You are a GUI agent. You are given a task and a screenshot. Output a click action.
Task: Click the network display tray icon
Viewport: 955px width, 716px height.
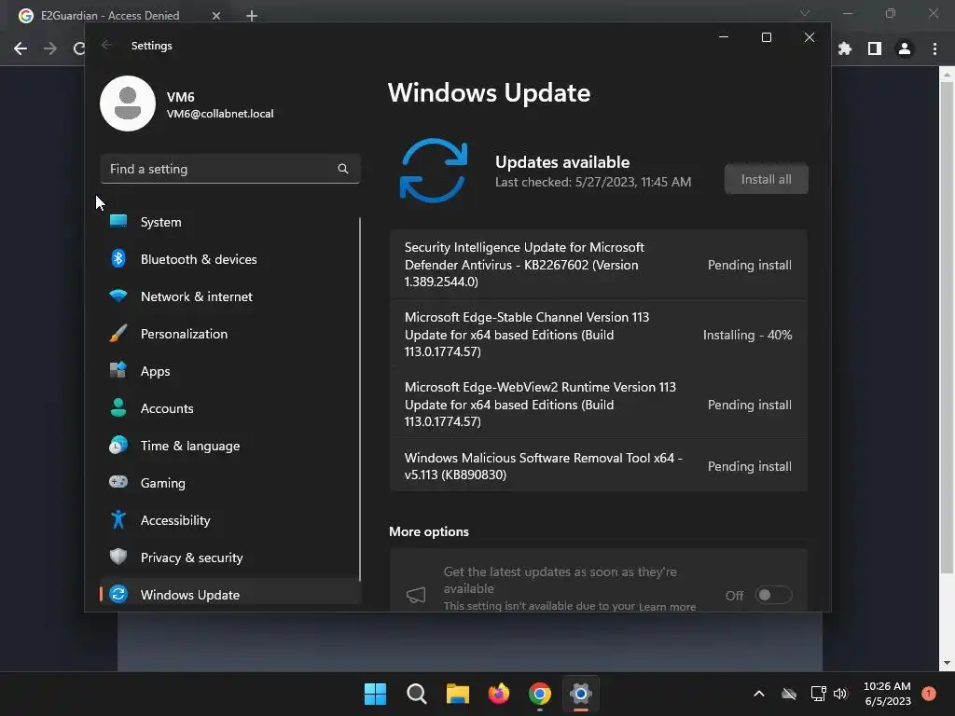point(818,694)
